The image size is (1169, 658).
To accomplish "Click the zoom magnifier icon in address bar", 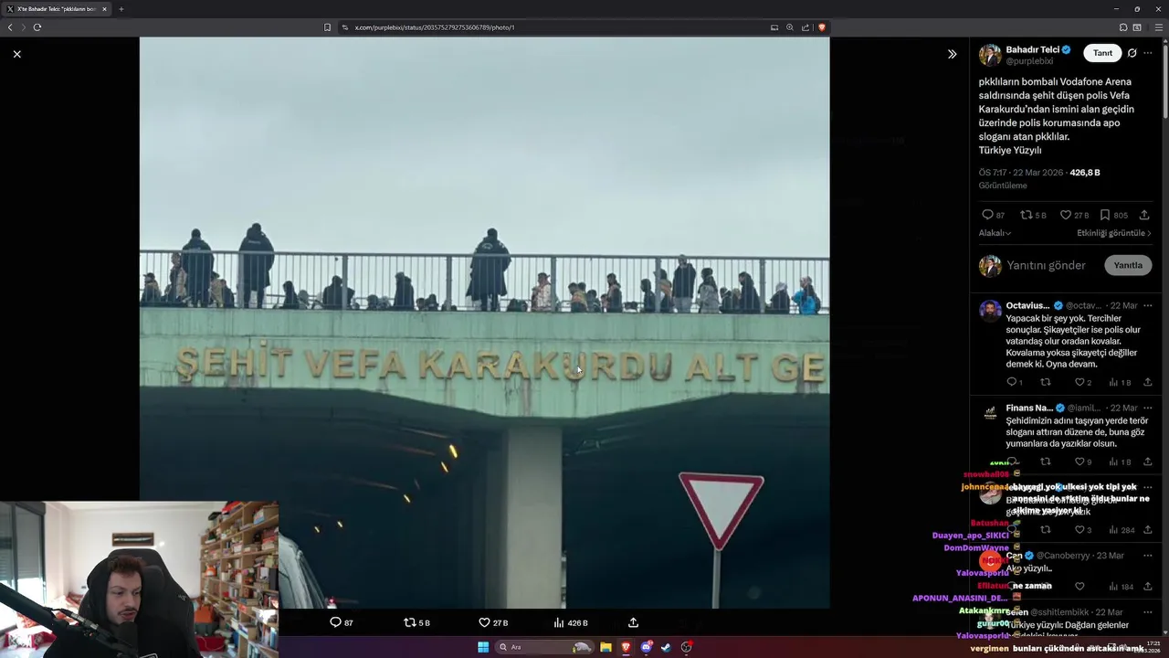I will point(790,27).
